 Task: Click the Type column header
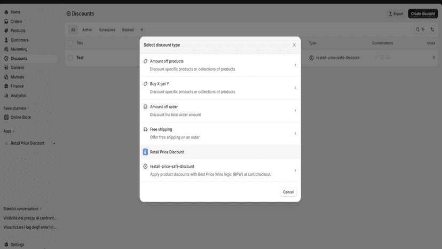tap(312, 43)
